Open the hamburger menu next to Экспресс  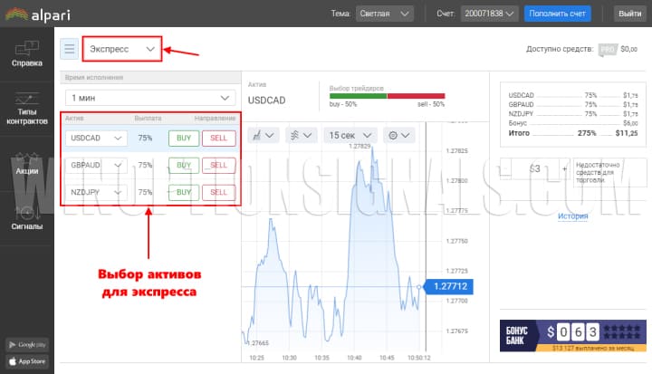[x=69, y=48]
